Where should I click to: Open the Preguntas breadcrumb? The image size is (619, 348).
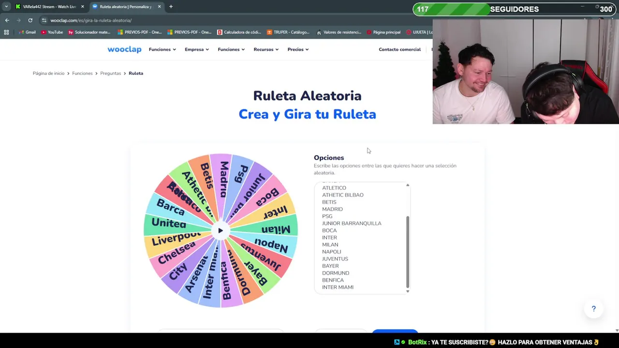pyautogui.click(x=110, y=73)
